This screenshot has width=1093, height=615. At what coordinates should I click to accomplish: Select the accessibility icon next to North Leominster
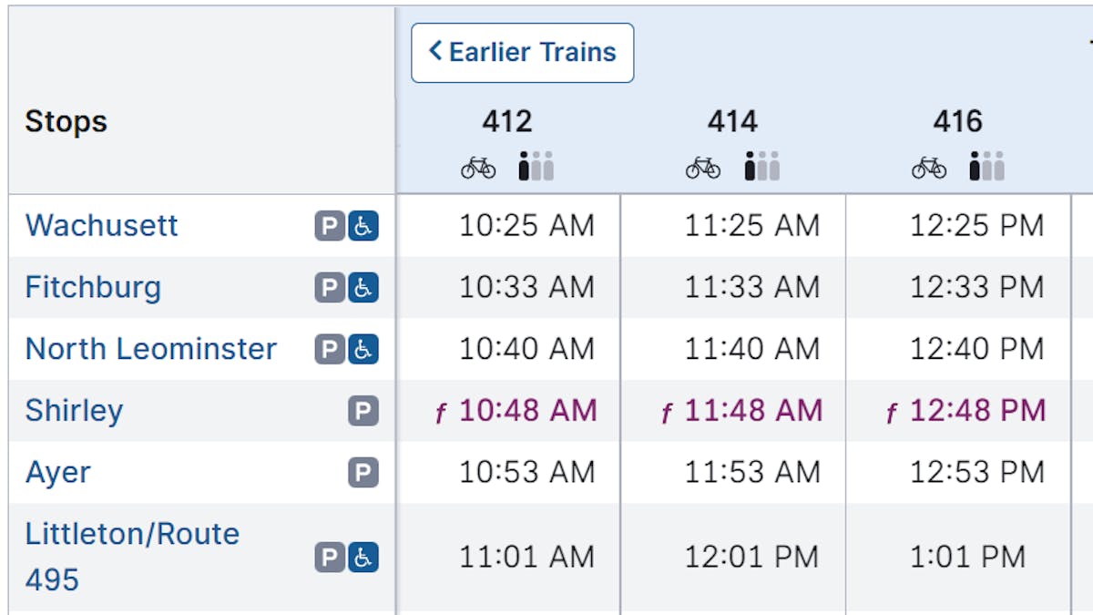pyautogui.click(x=362, y=349)
